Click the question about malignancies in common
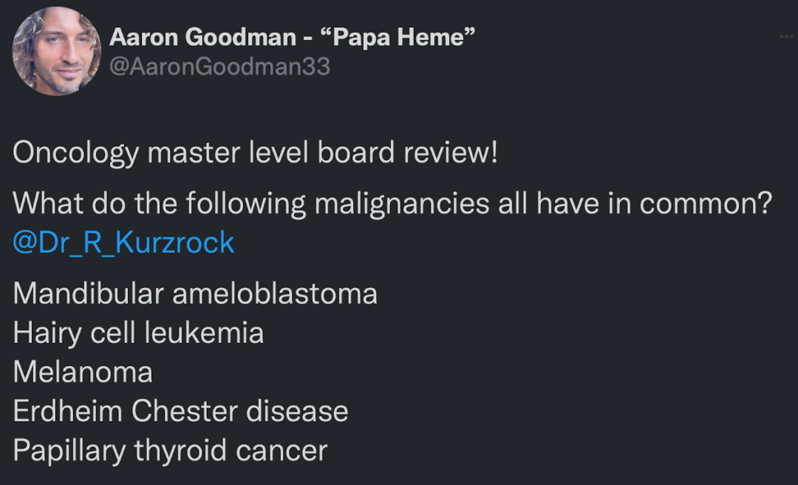The image size is (798, 485). tap(392, 203)
